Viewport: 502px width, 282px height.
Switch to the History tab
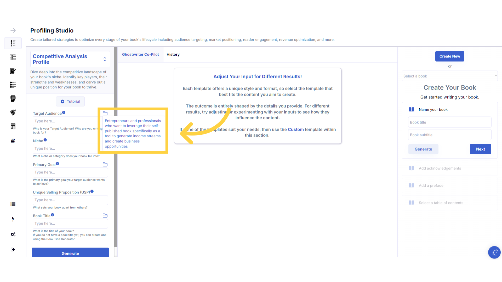point(173,55)
